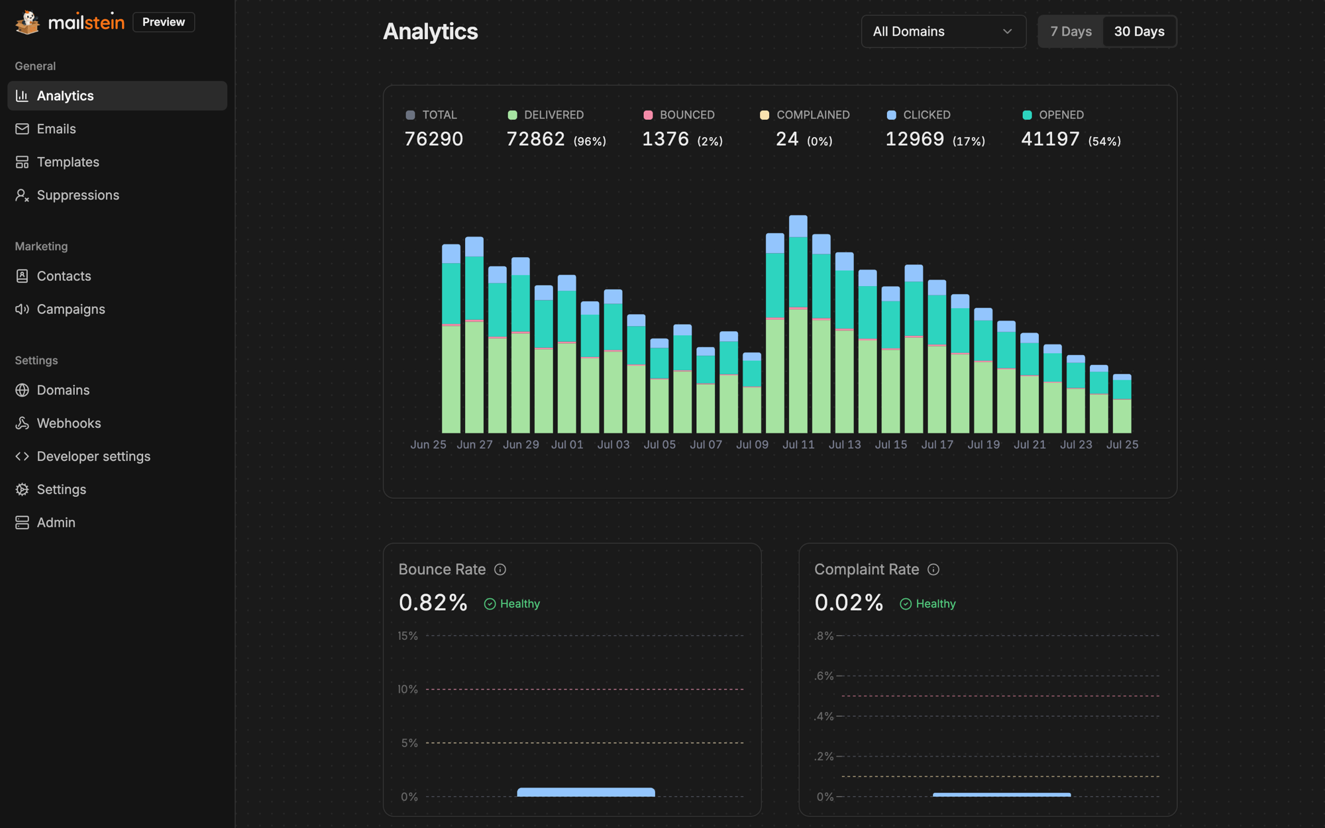The width and height of the screenshot is (1325, 828).
Task: Click the Settings gear icon
Action: click(x=22, y=490)
